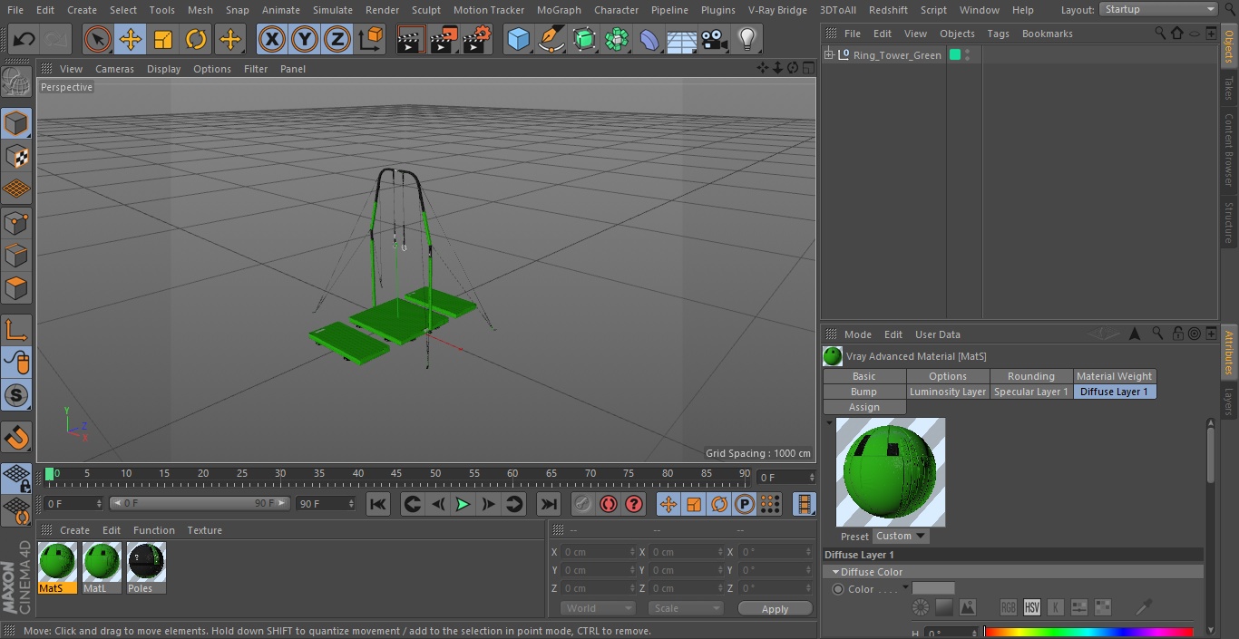
Task: Click the Apply coordinates button
Action: click(x=775, y=608)
